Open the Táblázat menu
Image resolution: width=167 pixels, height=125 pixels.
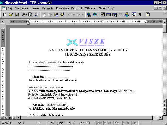click(91, 8)
